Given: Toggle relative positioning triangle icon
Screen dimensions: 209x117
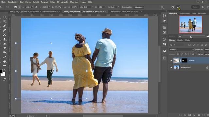Looking at the screenshot, I should (36, 7).
